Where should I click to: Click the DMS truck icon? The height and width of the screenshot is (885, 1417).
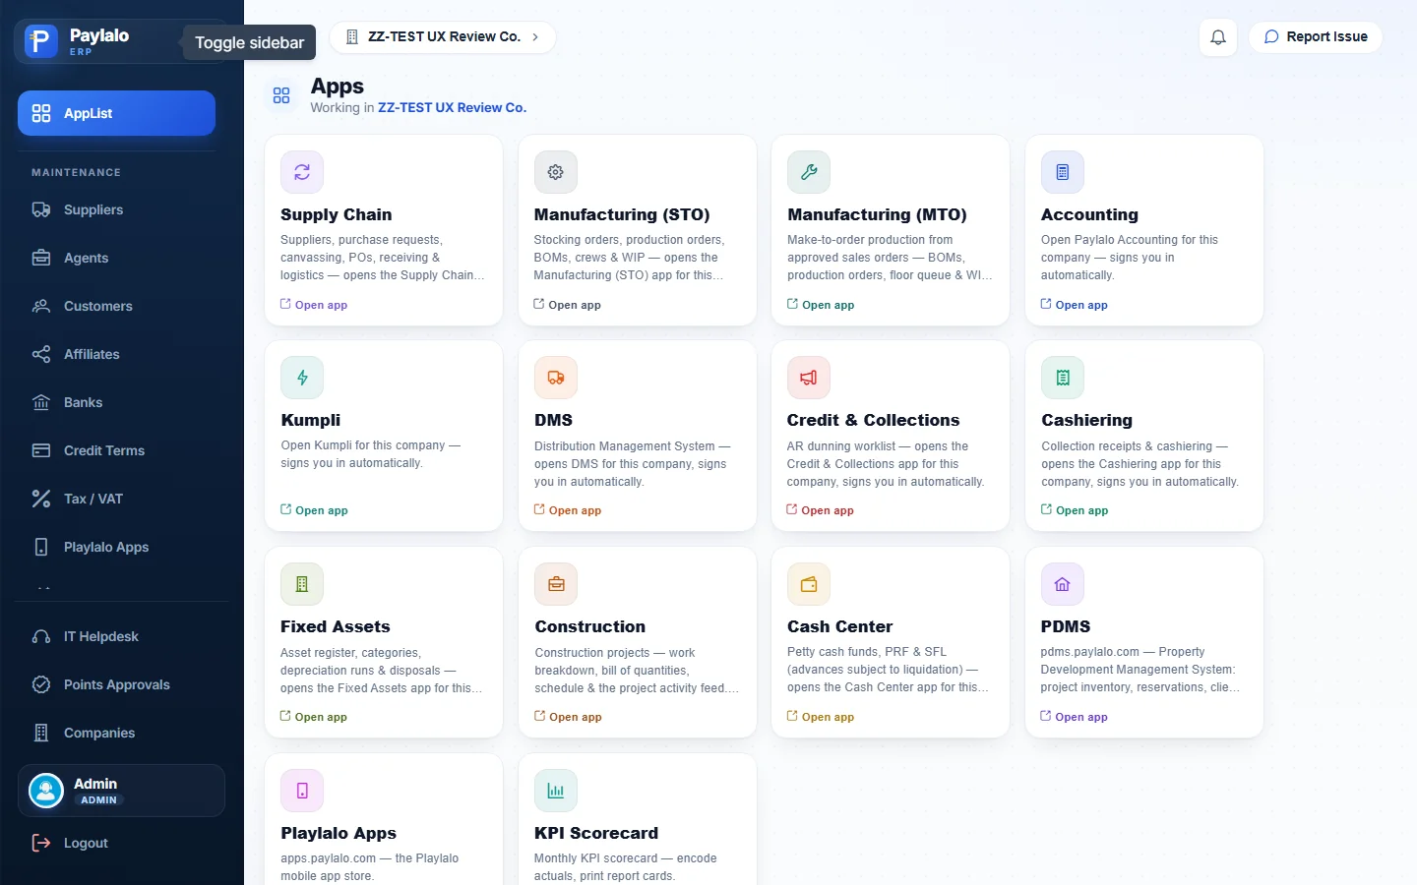pos(556,378)
